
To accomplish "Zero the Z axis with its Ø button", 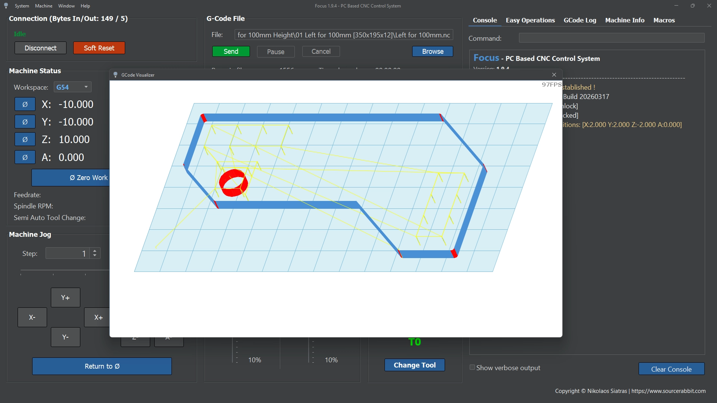I will (25, 139).
